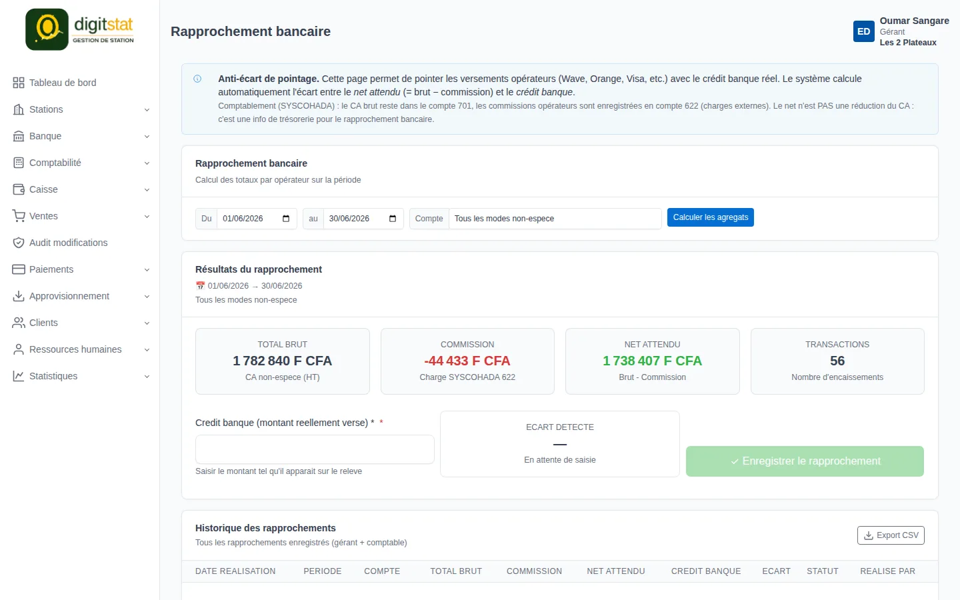Click the Stations building icon
Screen dimensions: 960x600
pos(19,109)
